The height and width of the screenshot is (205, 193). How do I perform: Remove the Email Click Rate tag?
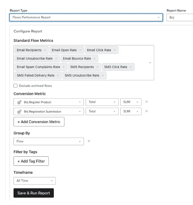coord(114,50)
